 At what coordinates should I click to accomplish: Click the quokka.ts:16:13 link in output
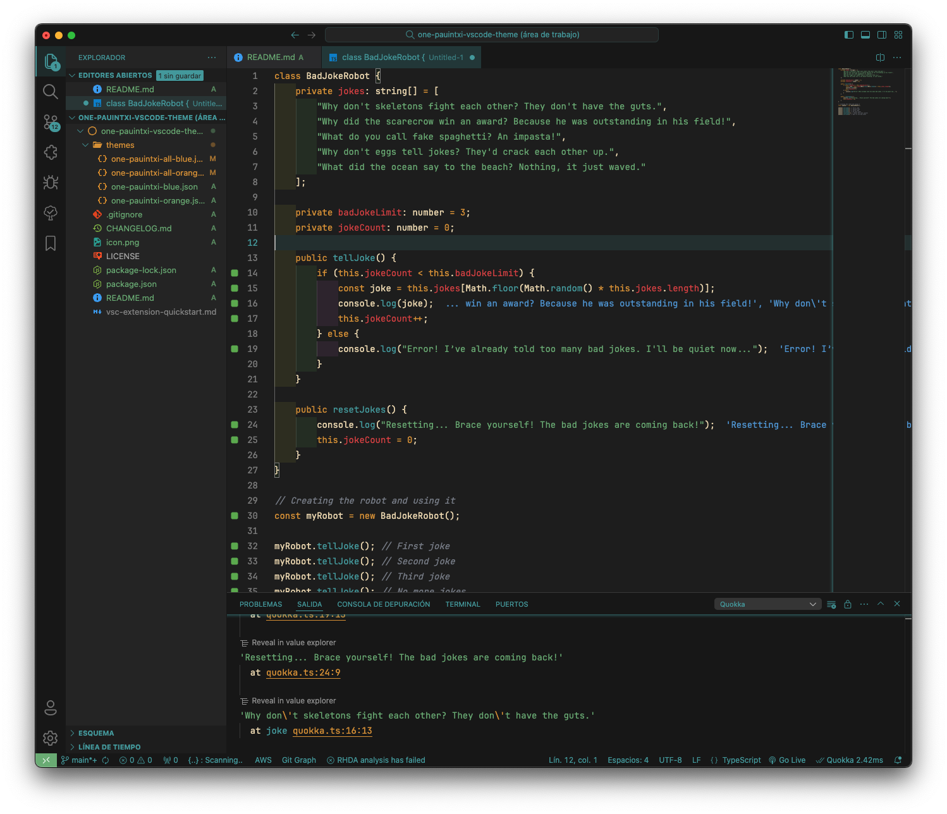(x=333, y=731)
